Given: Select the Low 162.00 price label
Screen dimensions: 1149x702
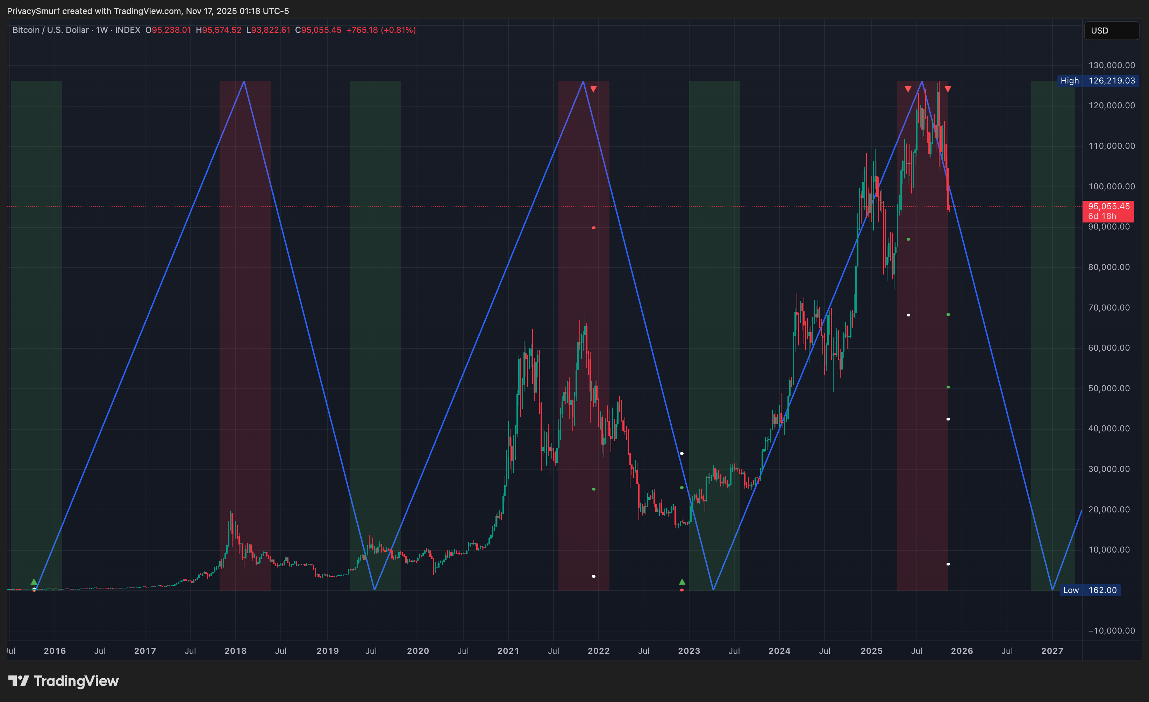Looking at the screenshot, I should click(x=1090, y=590).
